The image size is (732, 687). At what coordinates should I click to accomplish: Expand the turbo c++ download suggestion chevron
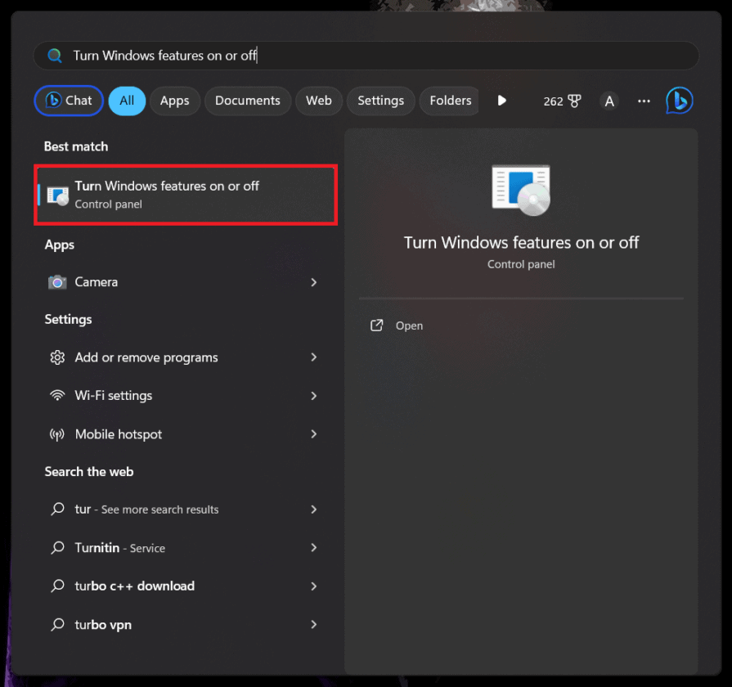click(313, 586)
